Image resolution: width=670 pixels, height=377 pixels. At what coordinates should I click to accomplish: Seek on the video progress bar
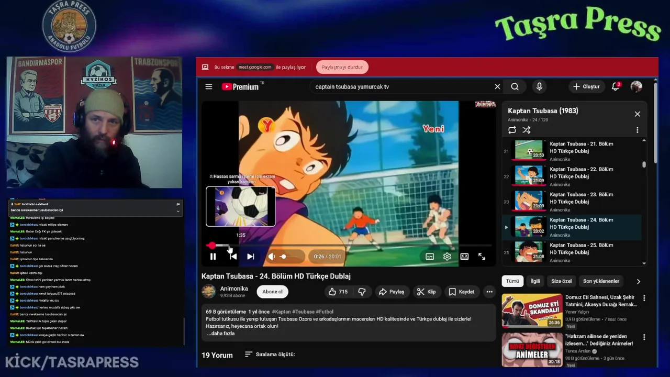(x=349, y=245)
